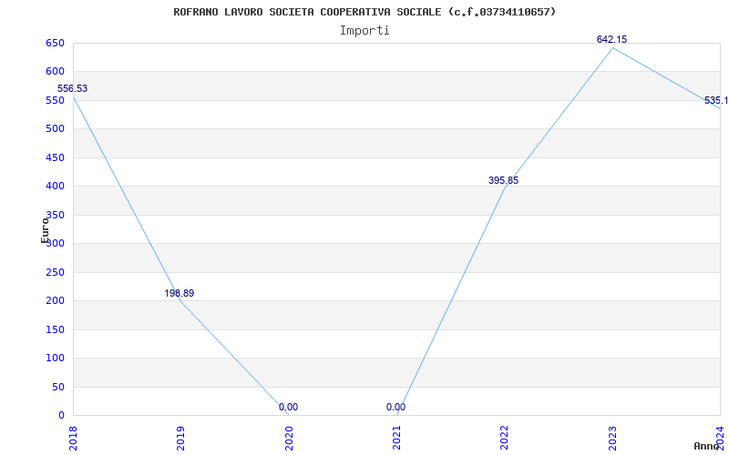Click the 2022 x-axis year label
This screenshot has height=455, width=729.
pyautogui.click(x=504, y=439)
